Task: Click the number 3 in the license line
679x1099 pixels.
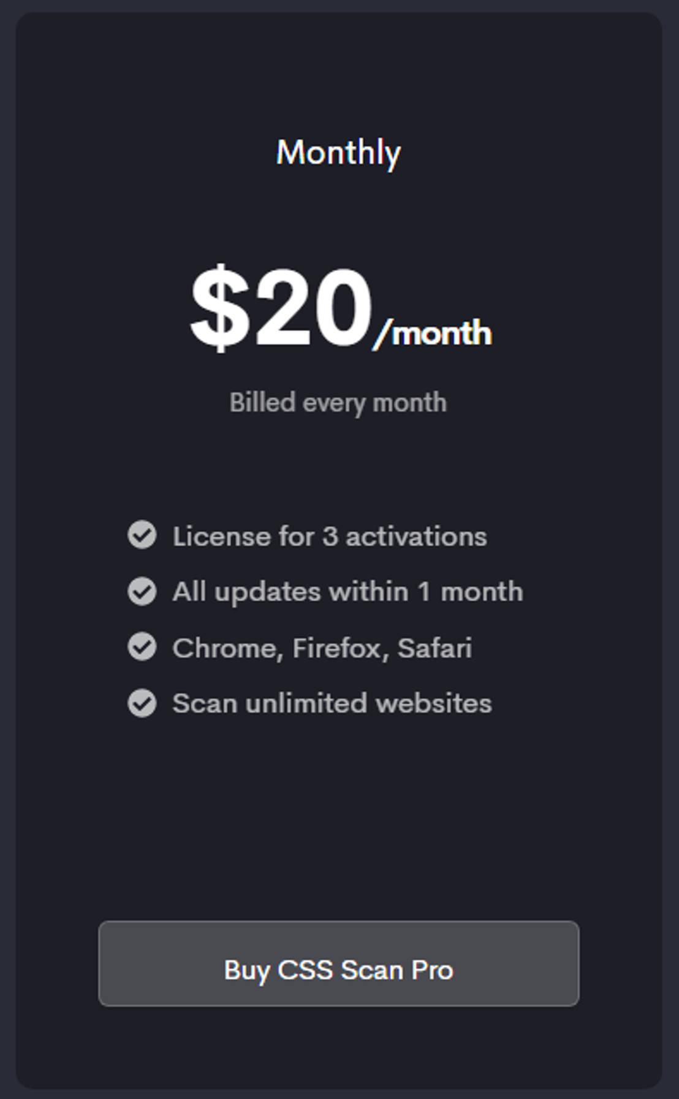Action: [x=330, y=537]
